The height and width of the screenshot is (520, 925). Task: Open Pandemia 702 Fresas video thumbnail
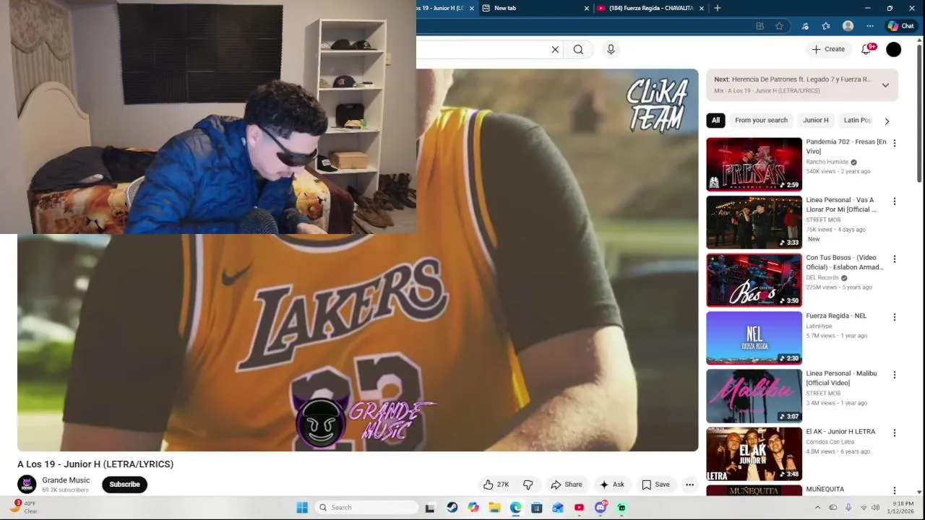754,164
